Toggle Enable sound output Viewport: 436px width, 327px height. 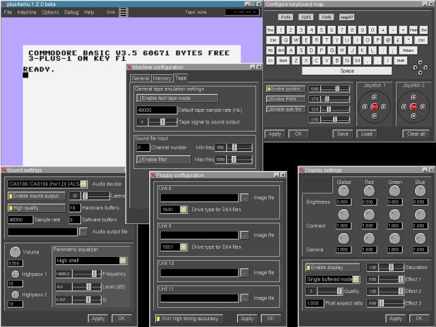(36, 196)
